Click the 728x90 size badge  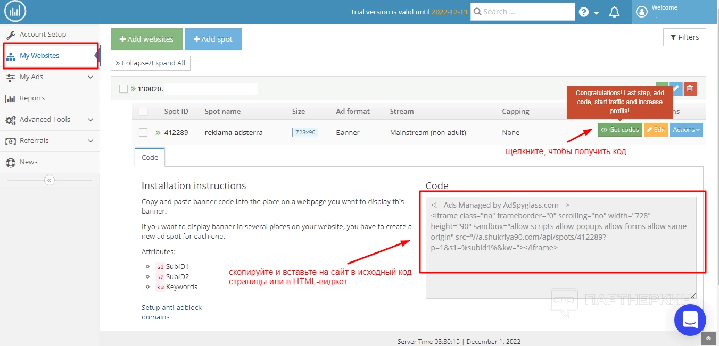305,132
